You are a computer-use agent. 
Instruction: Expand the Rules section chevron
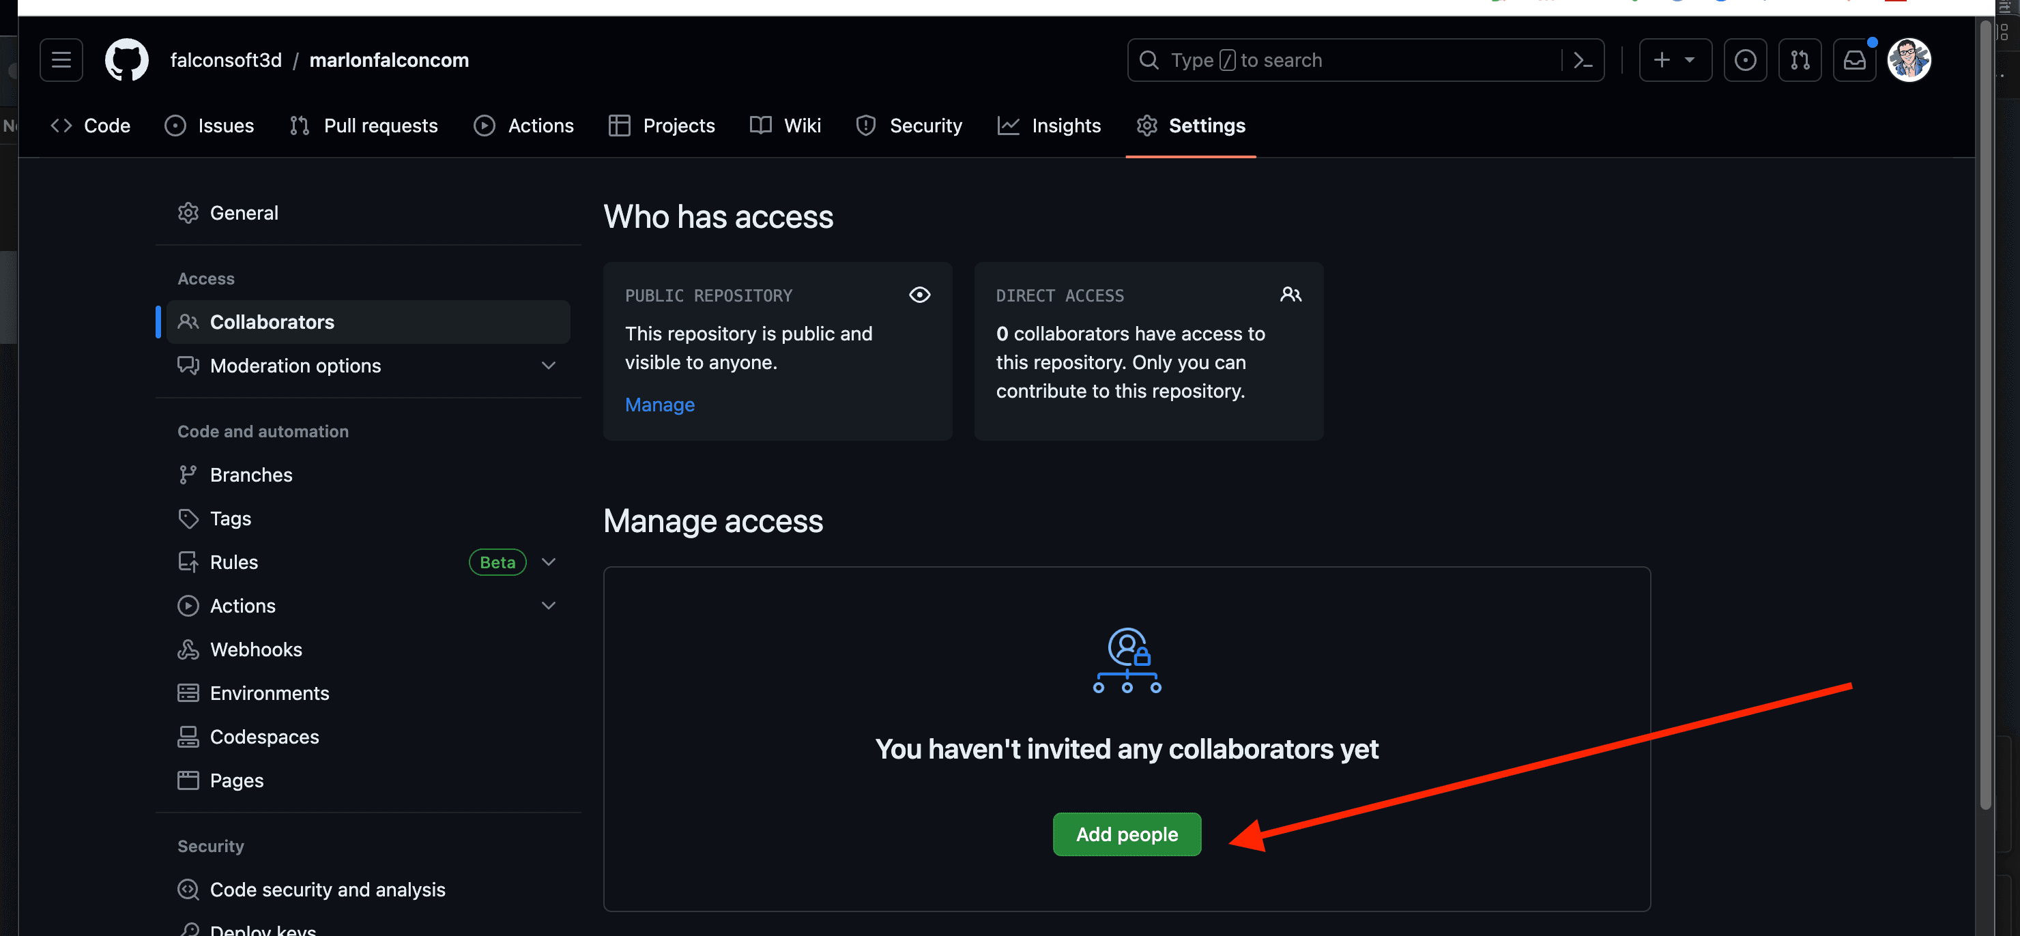[549, 562]
